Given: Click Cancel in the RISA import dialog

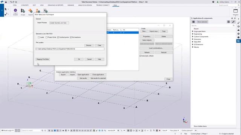Looking at the screenshot, I should 89,59.
